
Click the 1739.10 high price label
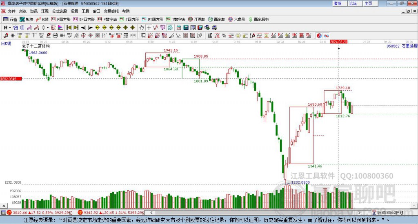[x=343, y=88]
